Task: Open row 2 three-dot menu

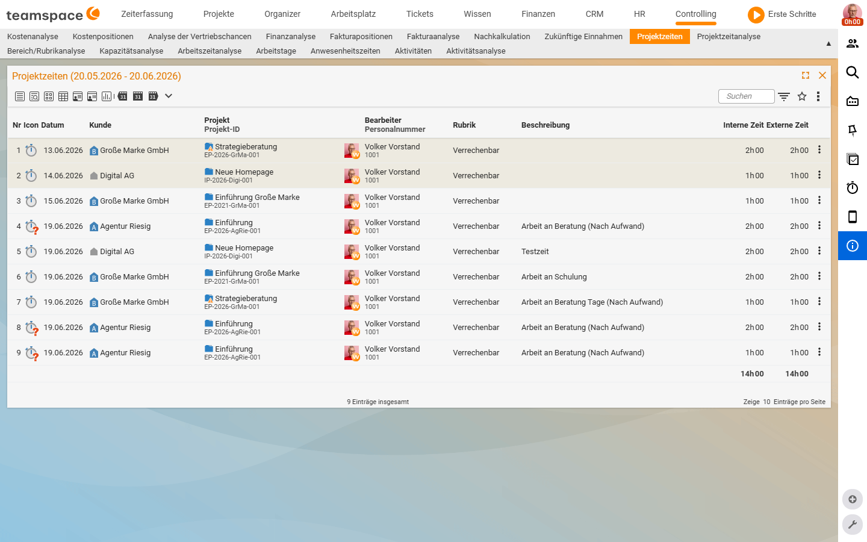Action: click(819, 175)
